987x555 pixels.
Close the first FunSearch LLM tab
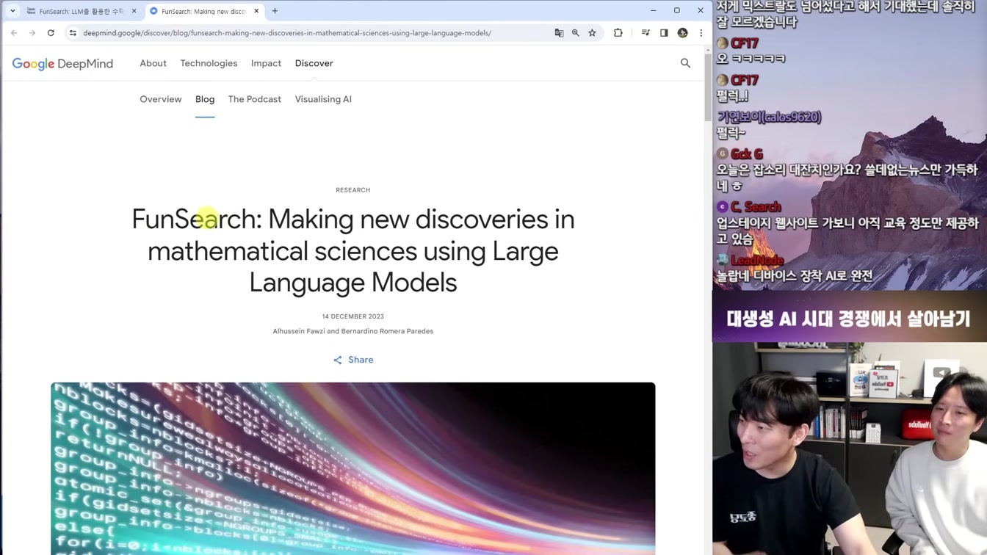click(x=134, y=11)
